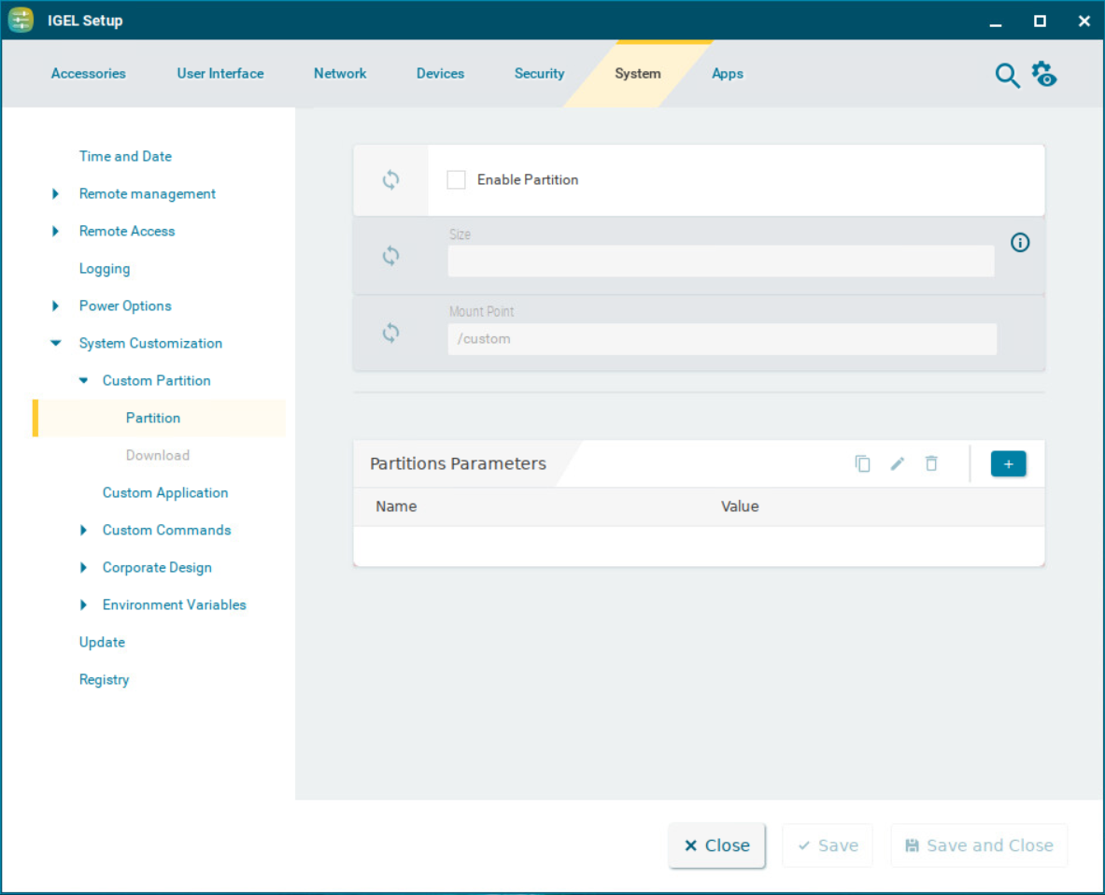The width and height of the screenshot is (1105, 895).
Task: Click the copy icon in Partitions Parameters
Action: tap(862, 463)
